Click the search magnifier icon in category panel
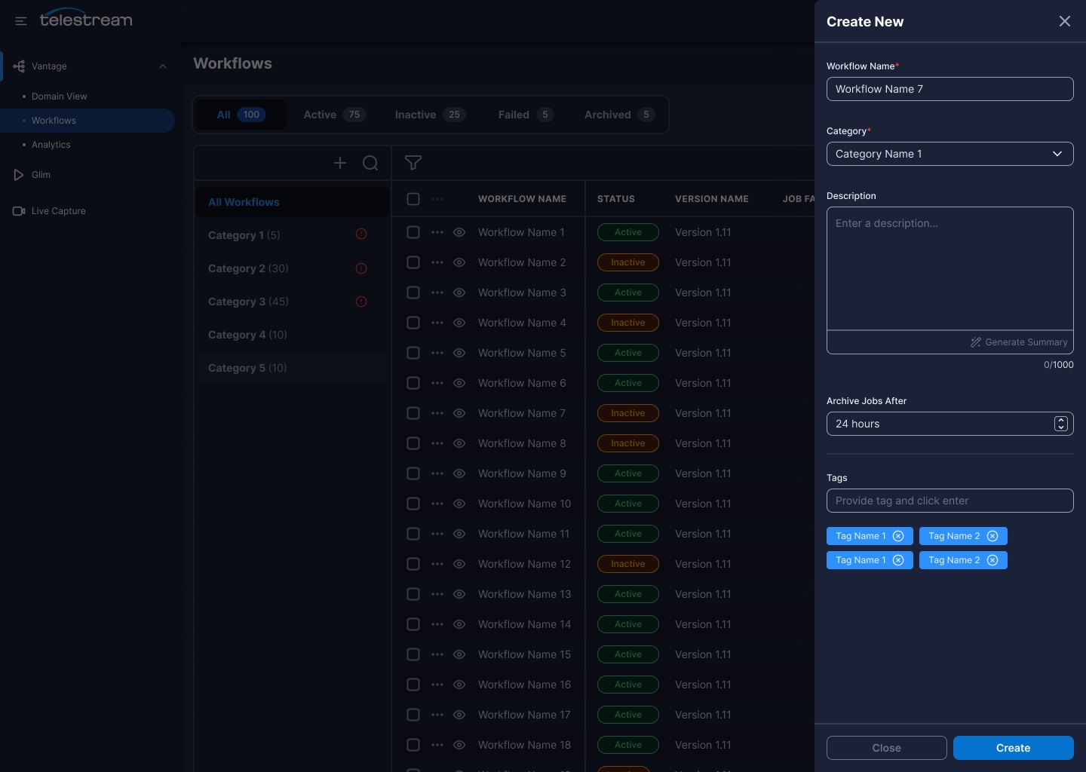This screenshot has width=1086, height=772. click(x=370, y=163)
